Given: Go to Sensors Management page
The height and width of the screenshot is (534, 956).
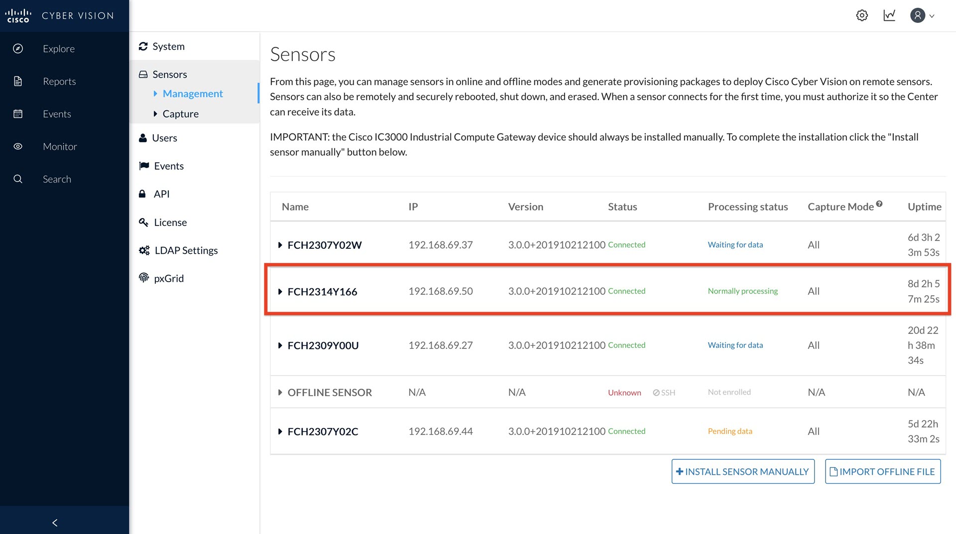Looking at the screenshot, I should pyautogui.click(x=193, y=94).
